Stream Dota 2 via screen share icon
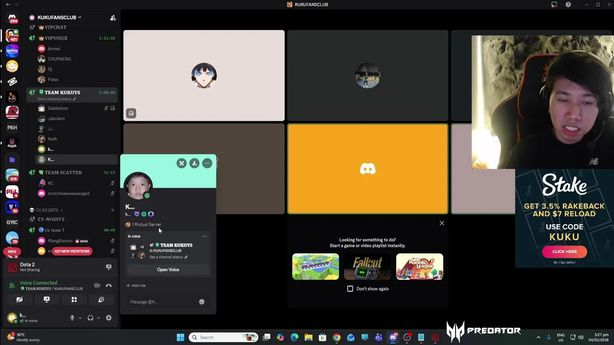The height and width of the screenshot is (345, 614). [x=108, y=267]
